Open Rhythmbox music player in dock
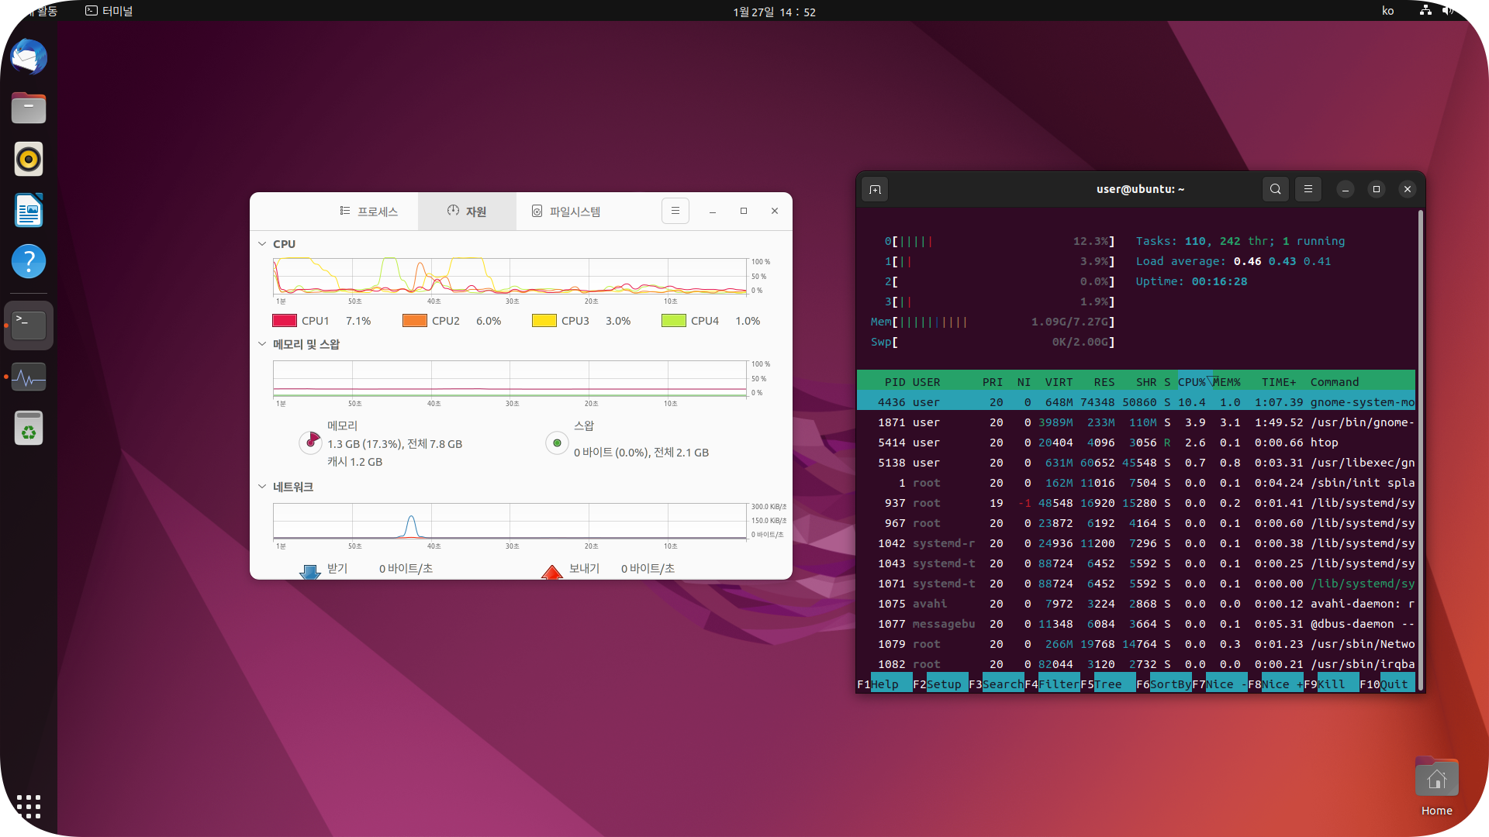The height and width of the screenshot is (837, 1489). click(29, 160)
